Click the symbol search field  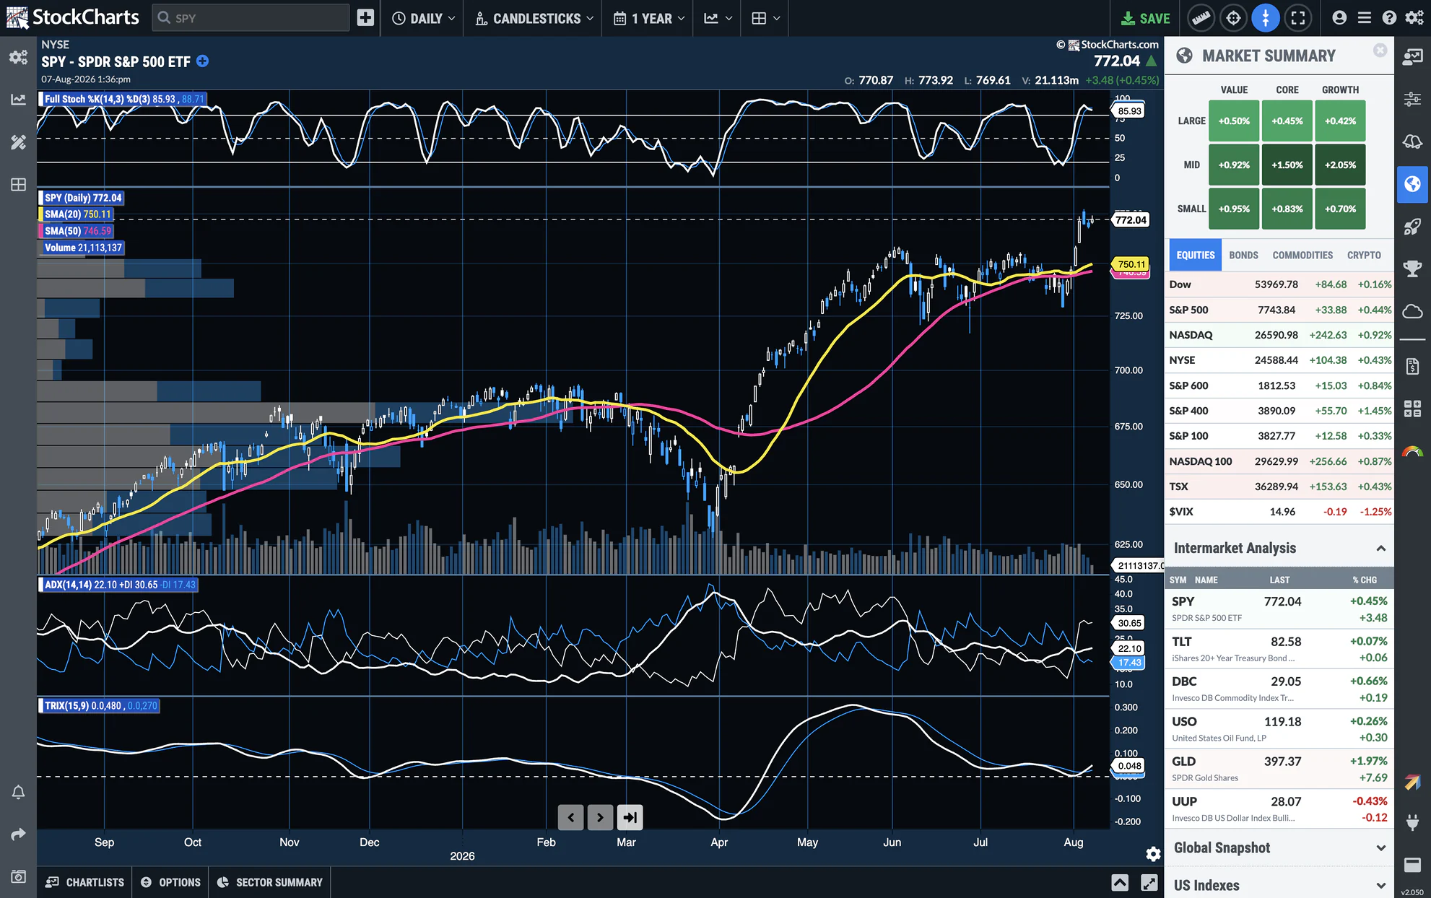(251, 18)
